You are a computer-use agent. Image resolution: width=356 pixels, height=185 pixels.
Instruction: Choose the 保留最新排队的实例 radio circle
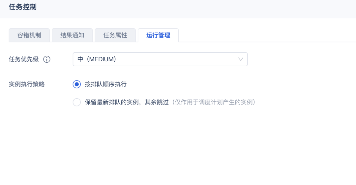(77, 102)
